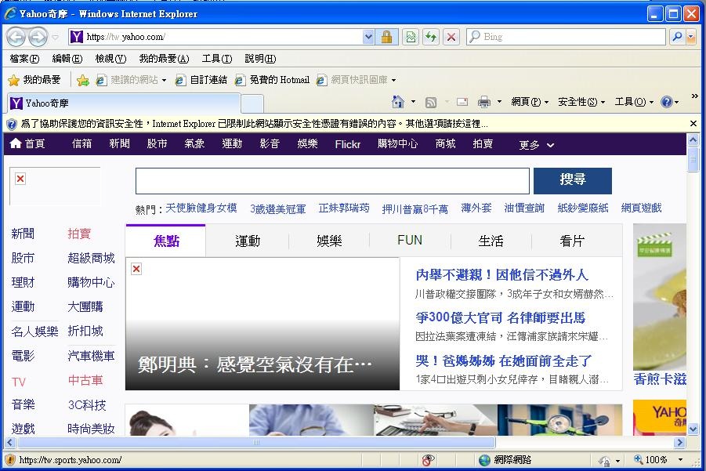
Task: Expand the 更多 navigation menu
Action: (x=536, y=144)
